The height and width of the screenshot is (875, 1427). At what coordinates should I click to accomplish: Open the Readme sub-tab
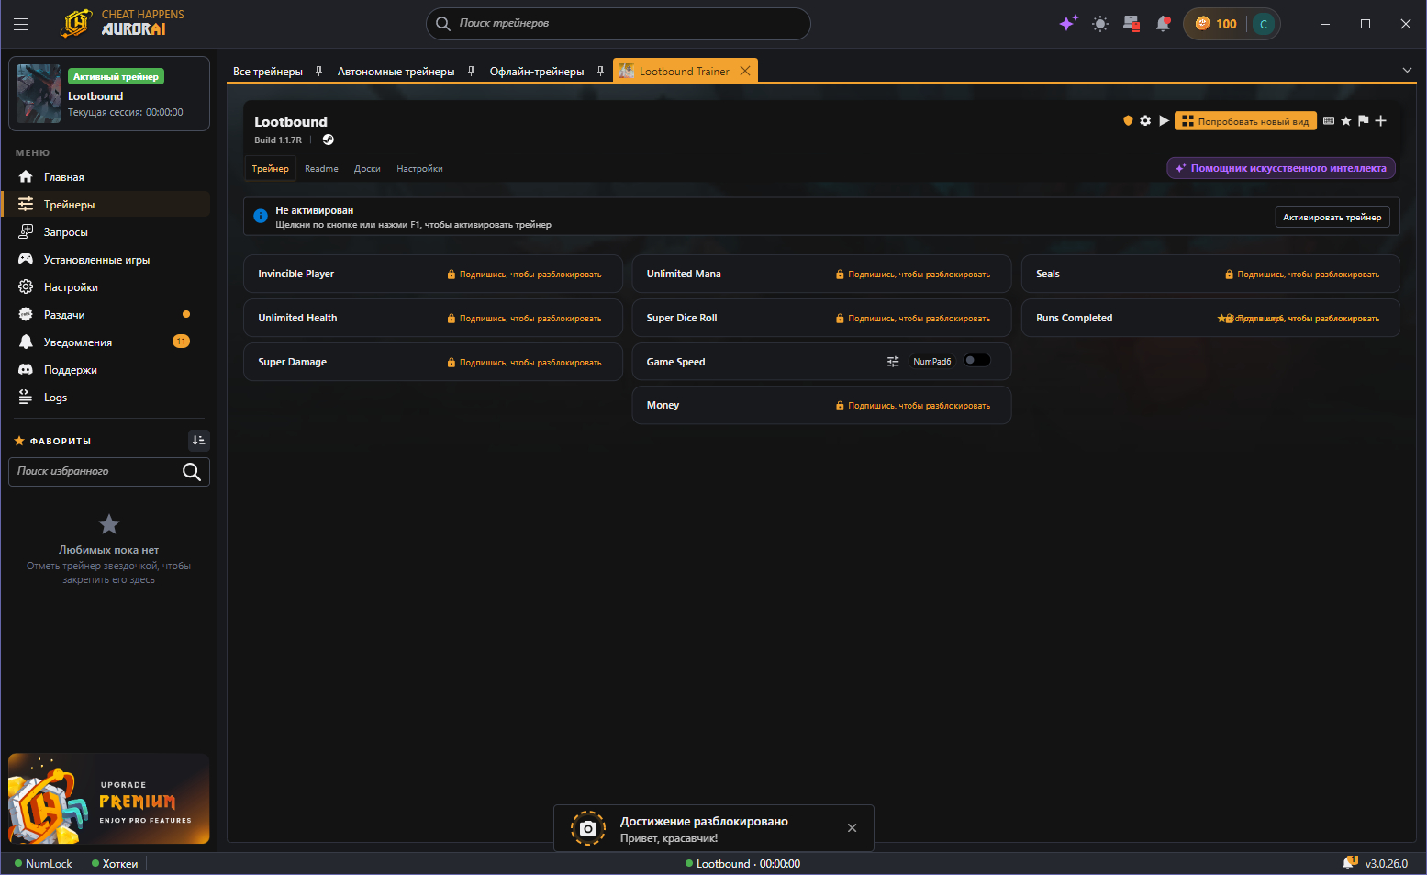321,169
